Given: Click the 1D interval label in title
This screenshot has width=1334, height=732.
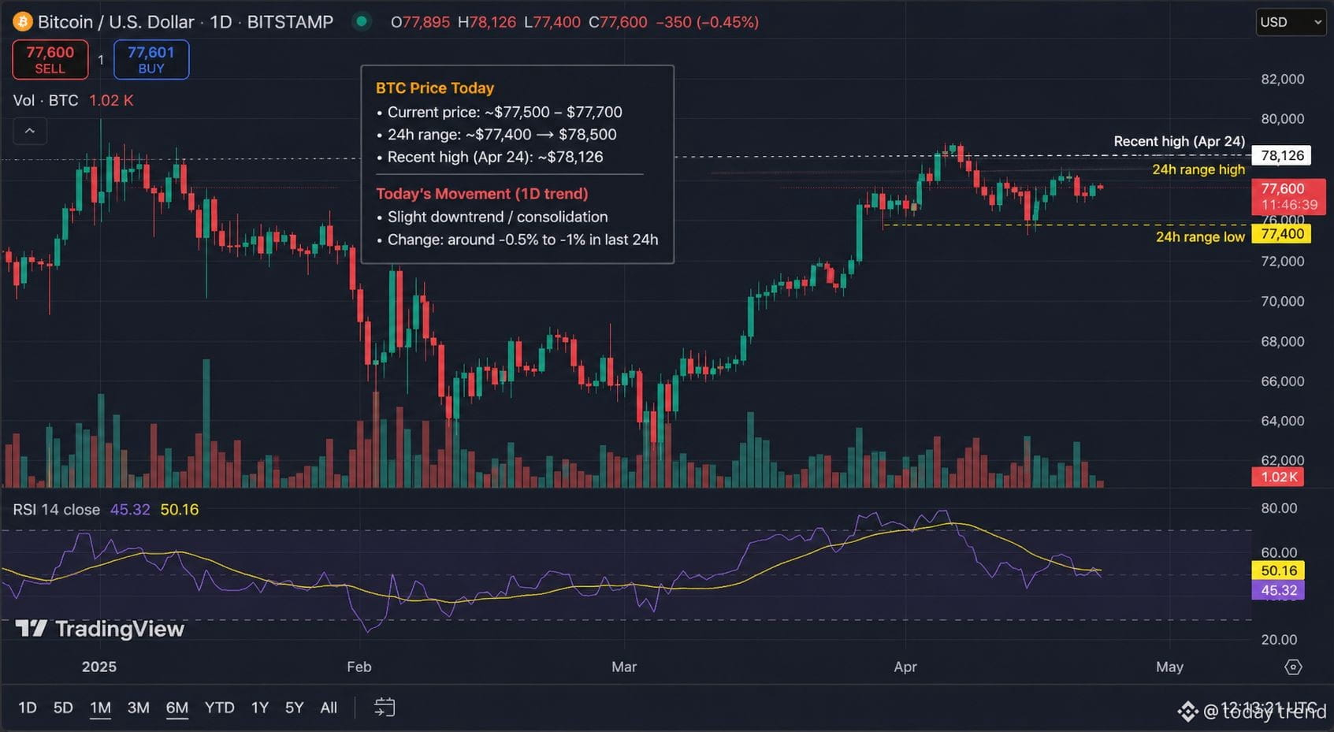Looking at the screenshot, I should [221, 22].
